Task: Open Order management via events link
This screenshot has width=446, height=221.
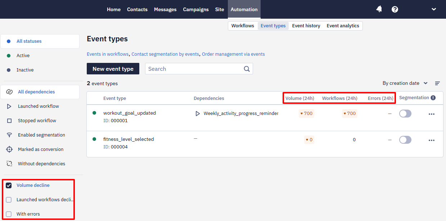Action: (233, 54)
